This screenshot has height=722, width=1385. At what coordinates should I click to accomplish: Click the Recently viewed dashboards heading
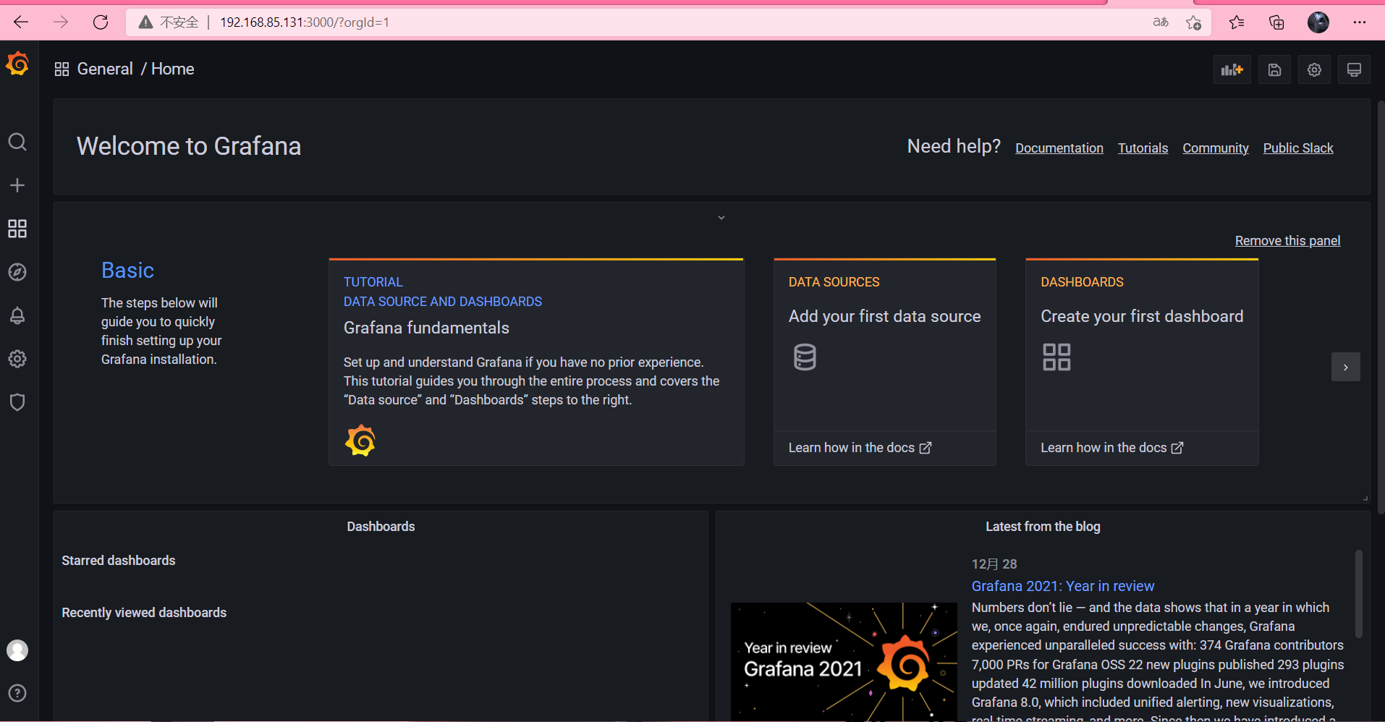coord(144,613)
